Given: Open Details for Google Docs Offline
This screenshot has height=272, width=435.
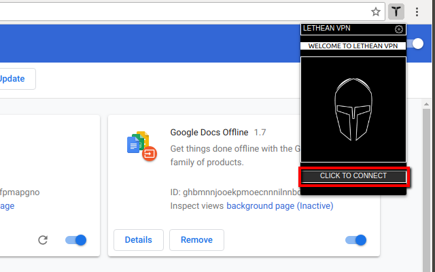Looking at the screenshot, I should click(139, 240).
